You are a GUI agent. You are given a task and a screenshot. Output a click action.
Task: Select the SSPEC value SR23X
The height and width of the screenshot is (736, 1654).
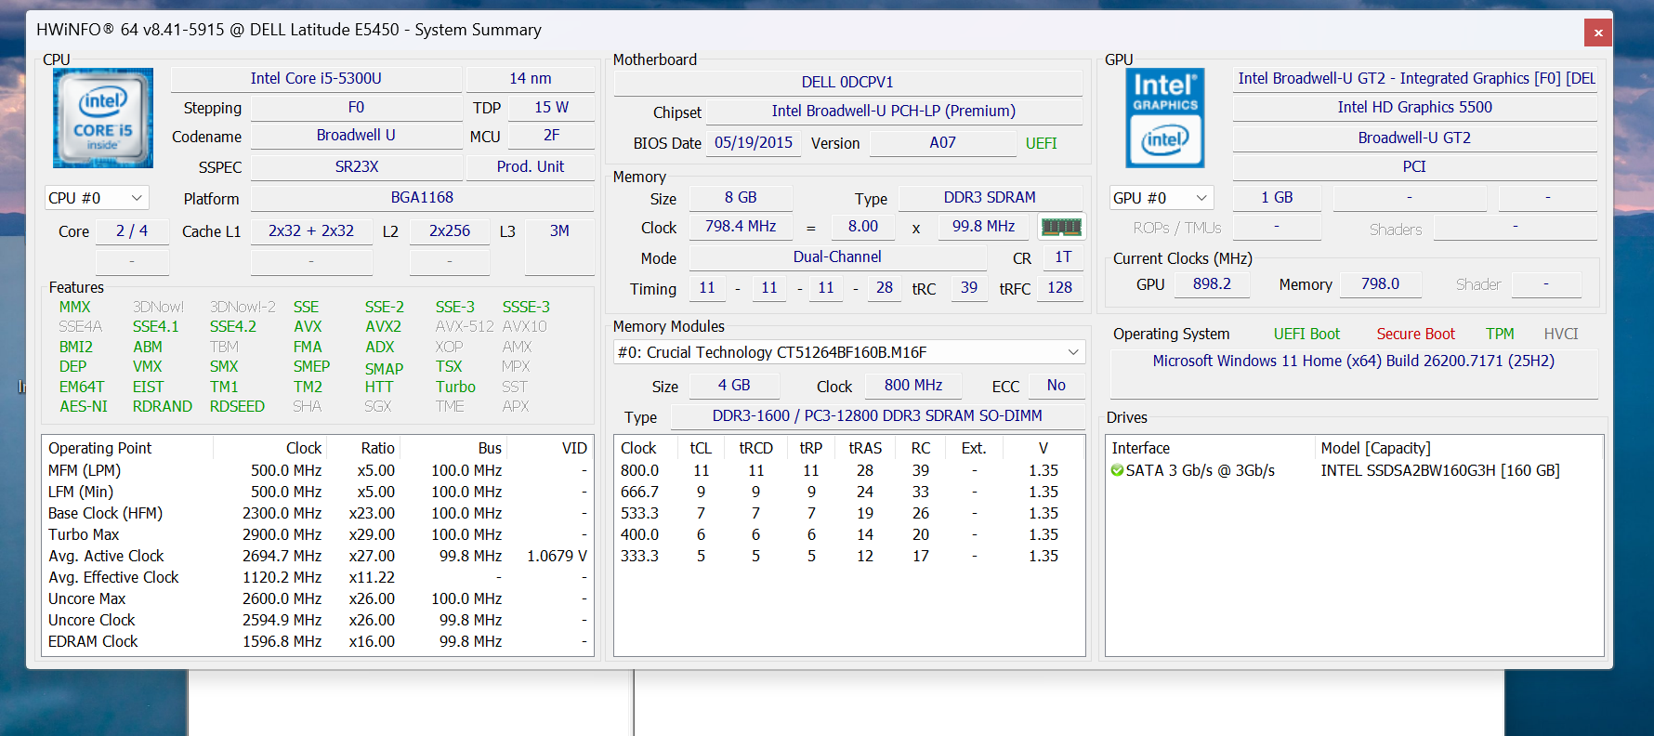(x=356, y=167)
